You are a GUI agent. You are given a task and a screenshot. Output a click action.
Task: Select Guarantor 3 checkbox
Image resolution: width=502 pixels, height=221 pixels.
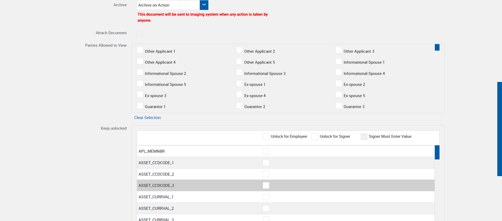[x=339, y=106]
